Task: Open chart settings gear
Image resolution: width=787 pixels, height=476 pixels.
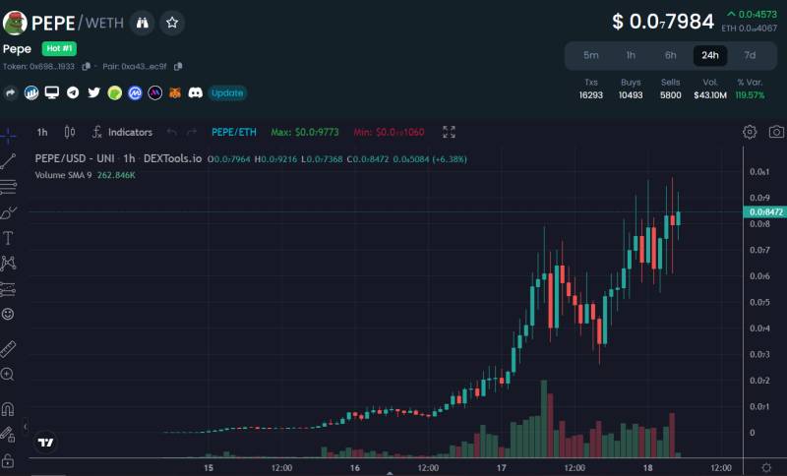Action: (750, 132)
